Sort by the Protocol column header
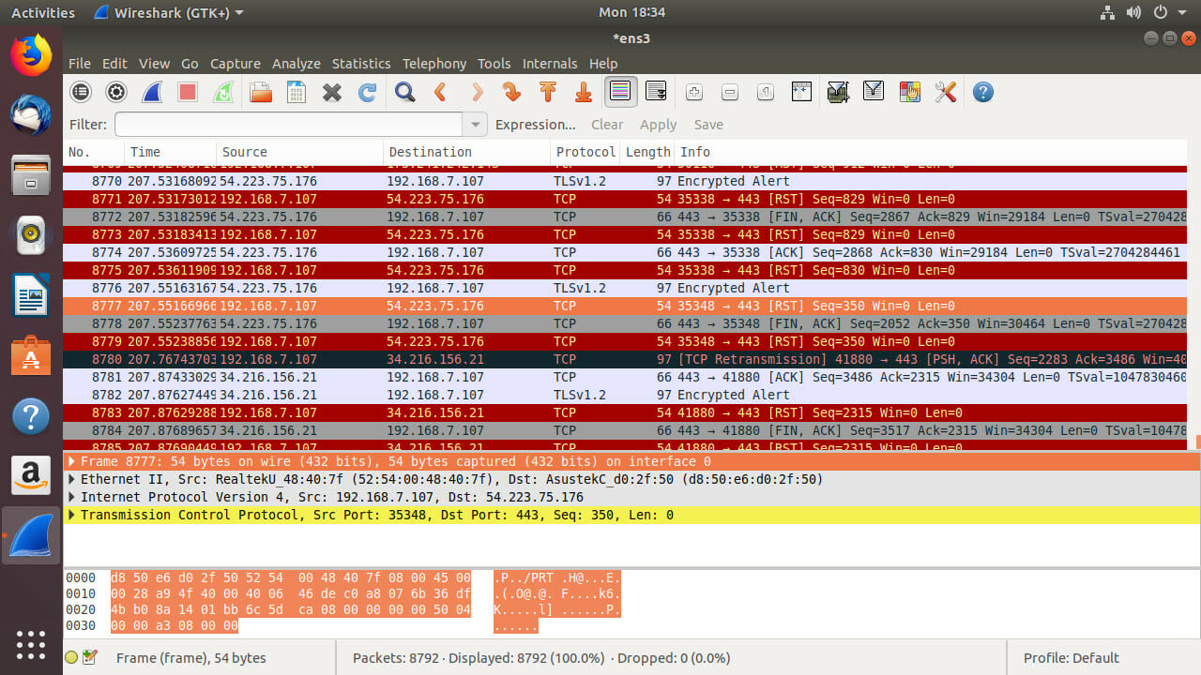Screen dimensions: 1201x675 (x=585, y=152)
